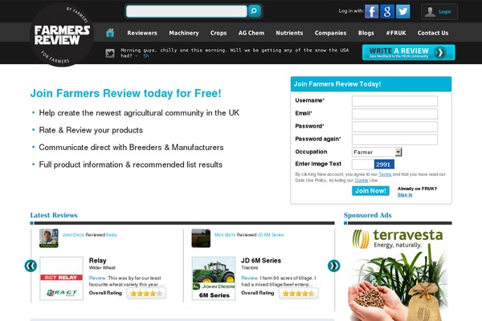The height and width of the screenshot is (321, 482).
Task: Open the Occupation dropdown
Action: (x=377, y=152)
